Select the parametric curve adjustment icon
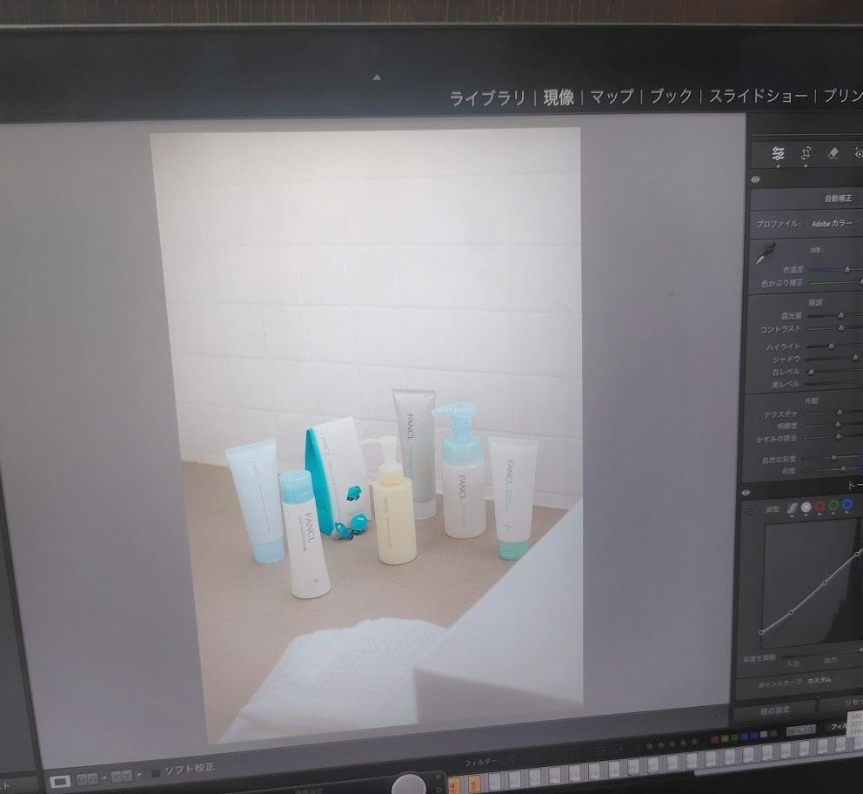This screenshot has height=794, width=863. tap(792, 507)
